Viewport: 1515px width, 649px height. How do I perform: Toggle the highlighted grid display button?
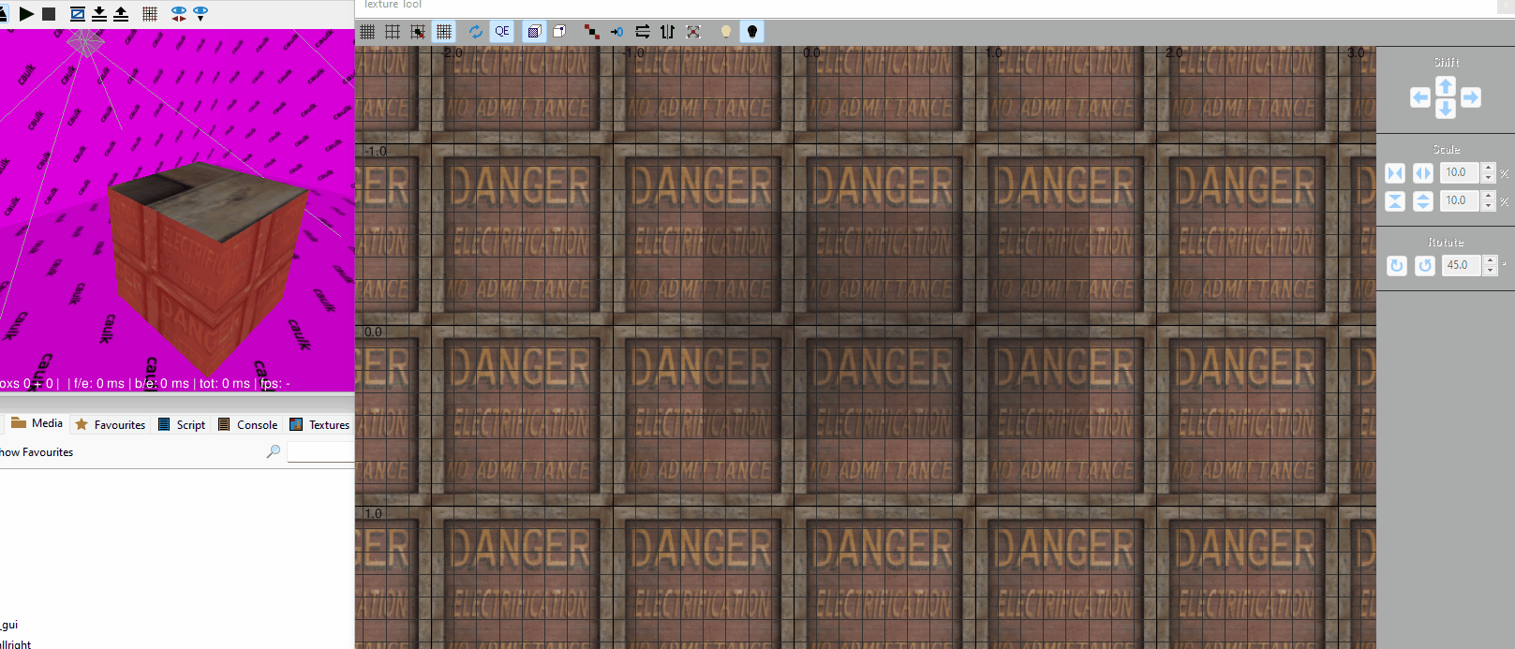point(444,32)
